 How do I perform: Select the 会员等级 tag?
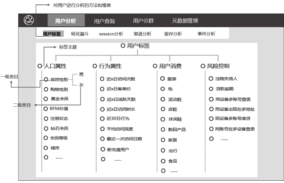pyautogui.click(x=56, y=138)
